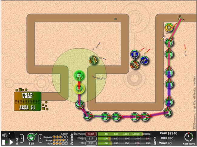Select the purple laser tower at bottom-right corner
The image size is (197, 147).
coord(168,112)
